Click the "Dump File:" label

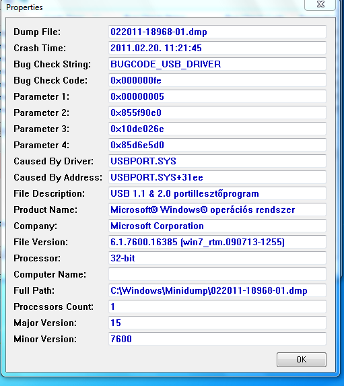pos(37,32)
